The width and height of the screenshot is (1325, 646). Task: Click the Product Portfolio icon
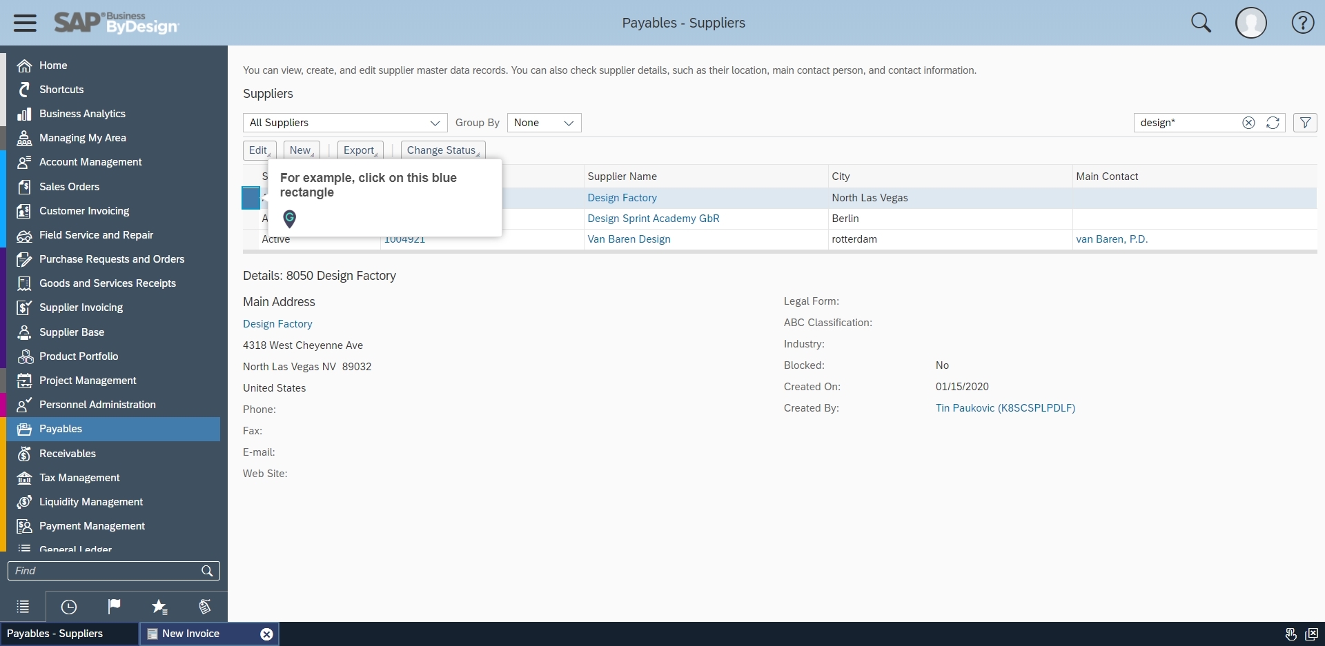24,356
